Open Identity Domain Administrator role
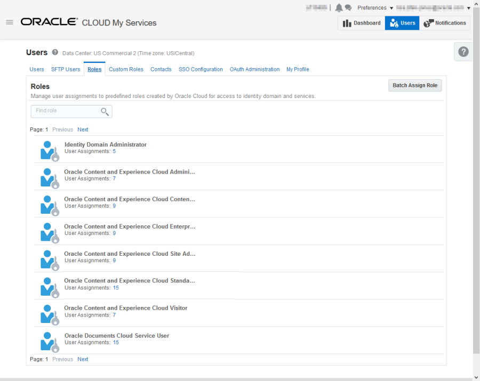 pyautogui.click(x=105, y=144)
